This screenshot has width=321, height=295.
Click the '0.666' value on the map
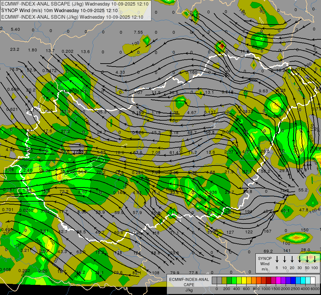pos(13,89)
